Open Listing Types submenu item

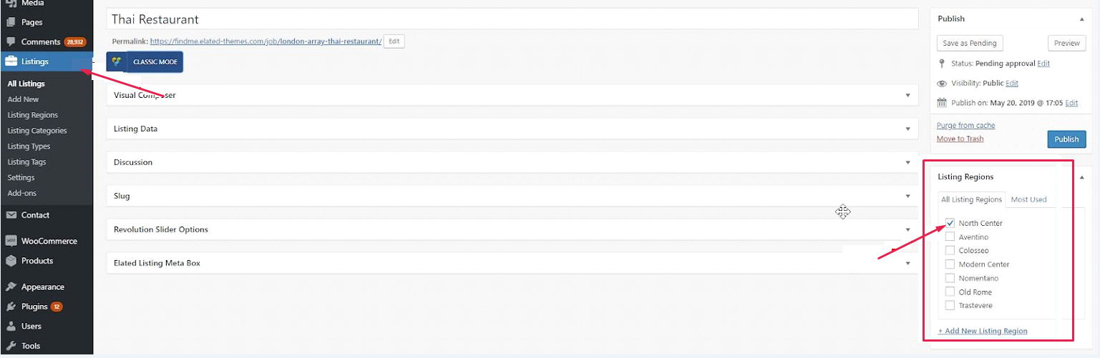29,146
